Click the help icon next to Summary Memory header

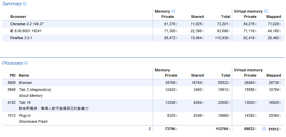coord(173,11)
